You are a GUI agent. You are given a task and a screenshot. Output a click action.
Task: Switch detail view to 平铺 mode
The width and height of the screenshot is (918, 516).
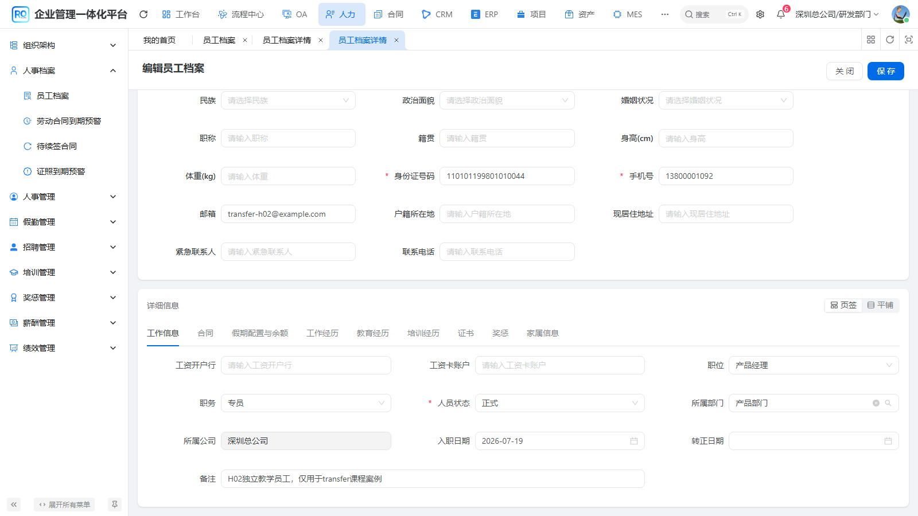(x=880, y=305)
